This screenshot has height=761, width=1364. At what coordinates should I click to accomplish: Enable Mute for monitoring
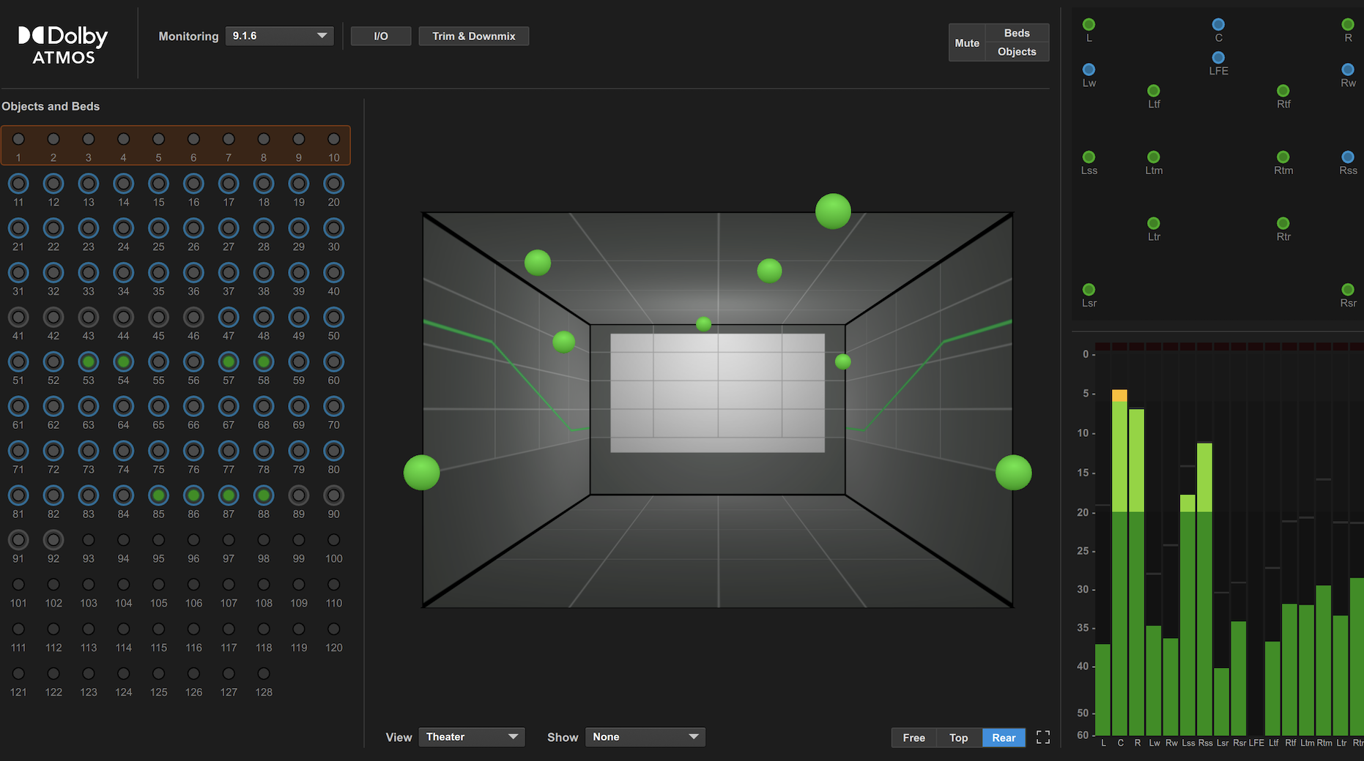pos(967,42)
